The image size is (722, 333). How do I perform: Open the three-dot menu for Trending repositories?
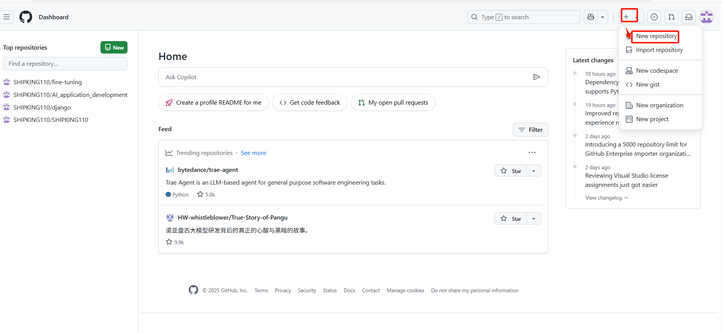tap(532, 153)
